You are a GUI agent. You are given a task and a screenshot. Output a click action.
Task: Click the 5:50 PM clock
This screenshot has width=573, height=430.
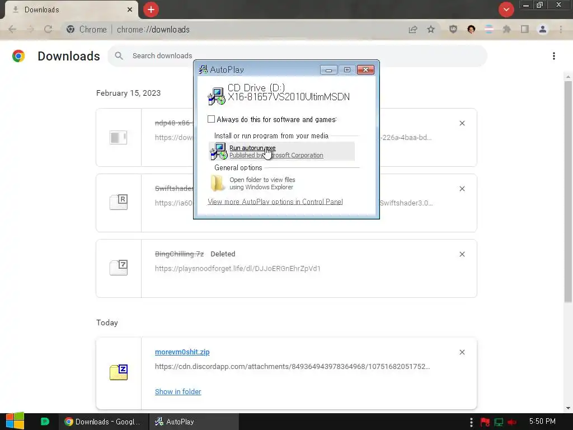[x=542, y=422]
